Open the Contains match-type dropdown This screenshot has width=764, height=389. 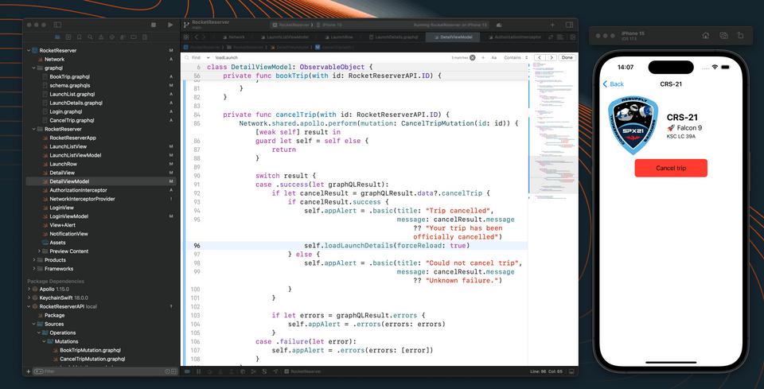tap(516, 57)
